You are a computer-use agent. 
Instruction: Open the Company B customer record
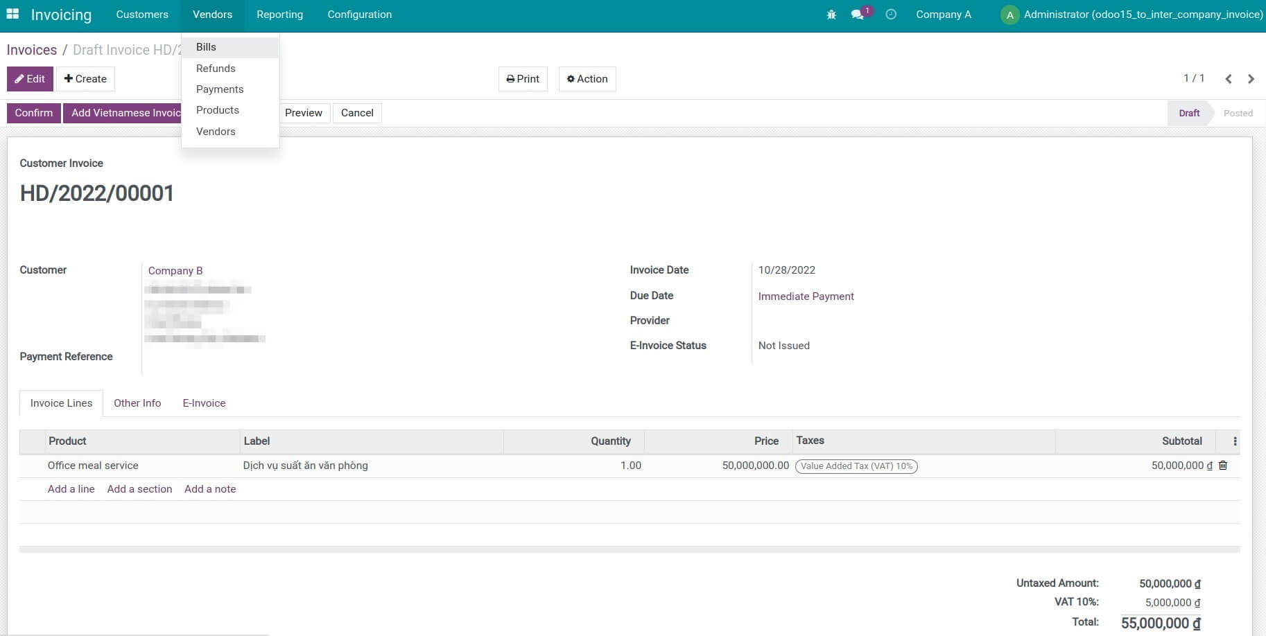(x=175, y=270)
